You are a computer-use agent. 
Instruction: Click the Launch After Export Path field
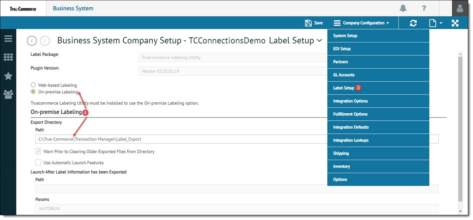pyautogui.click(x=237, y=189)
